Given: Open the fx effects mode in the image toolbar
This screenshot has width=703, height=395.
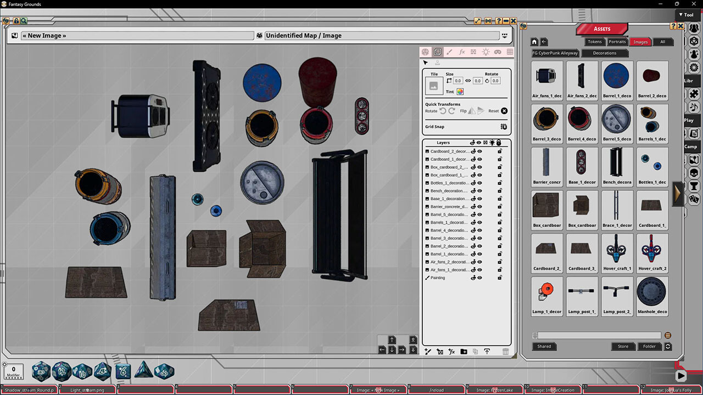Looking at the screenshot, I should click(x=461, y=52).
